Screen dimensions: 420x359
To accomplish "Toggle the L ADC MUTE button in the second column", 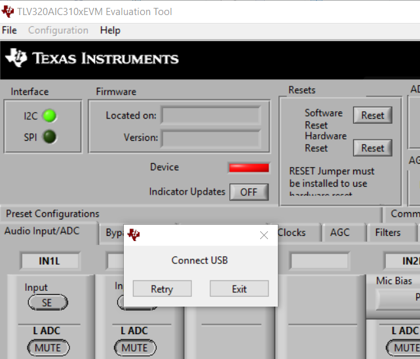I will coord(135,348).
